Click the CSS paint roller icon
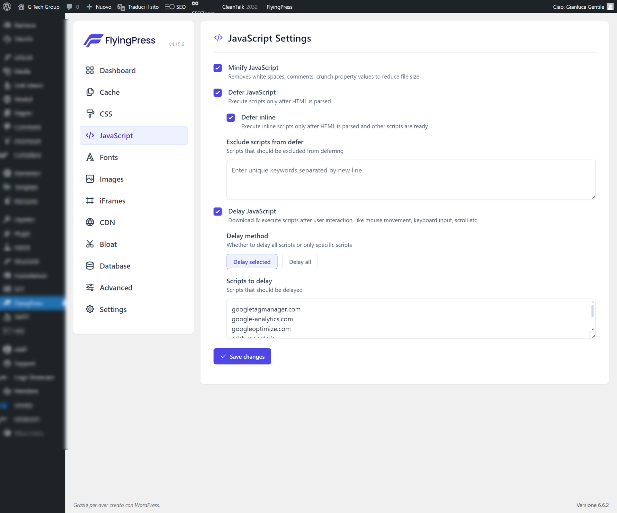The width and height of the screenshot is (617, 513). click(90, 114)
